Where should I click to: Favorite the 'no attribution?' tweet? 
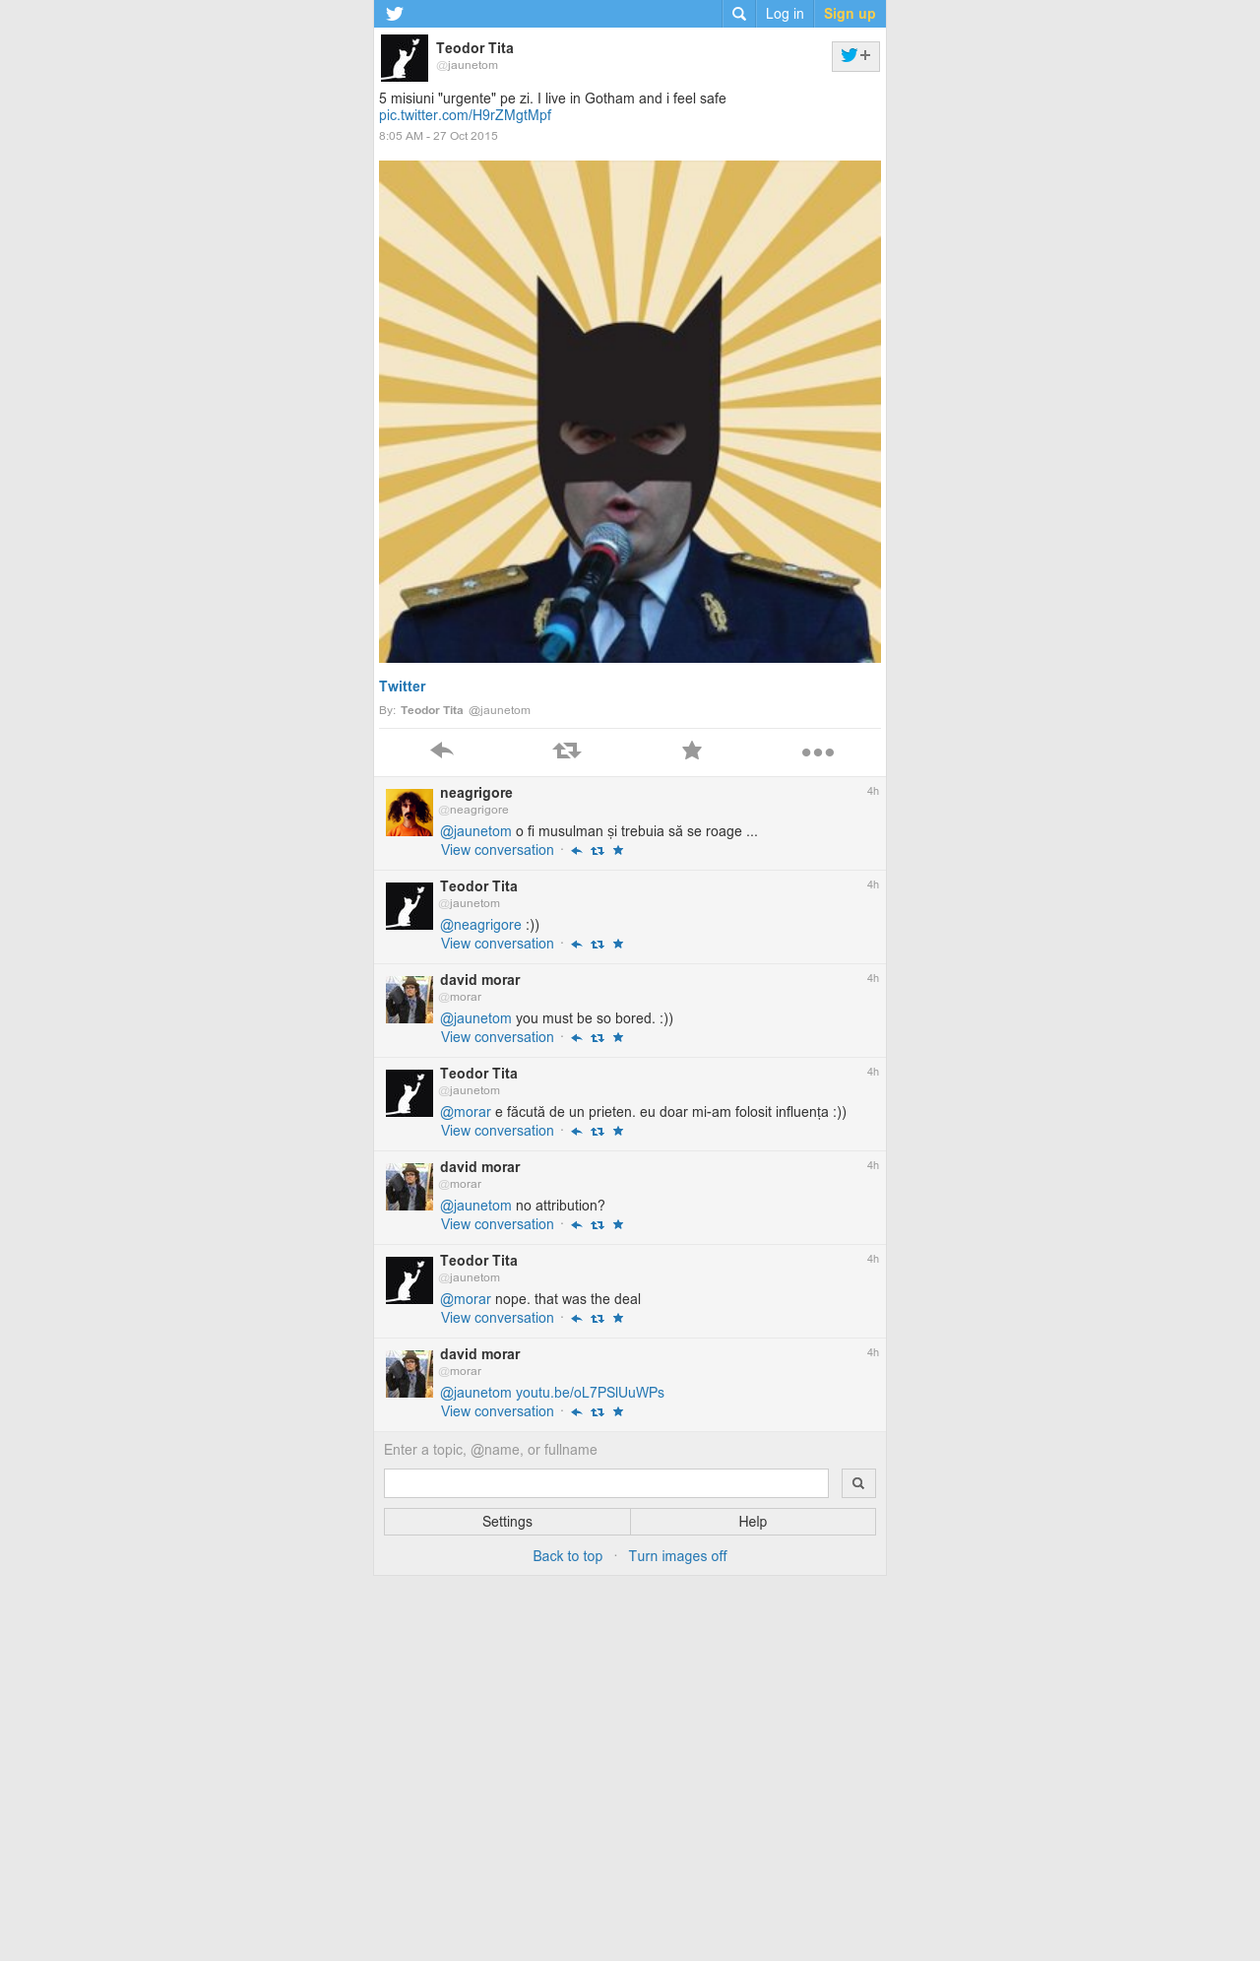point(618,1224)
